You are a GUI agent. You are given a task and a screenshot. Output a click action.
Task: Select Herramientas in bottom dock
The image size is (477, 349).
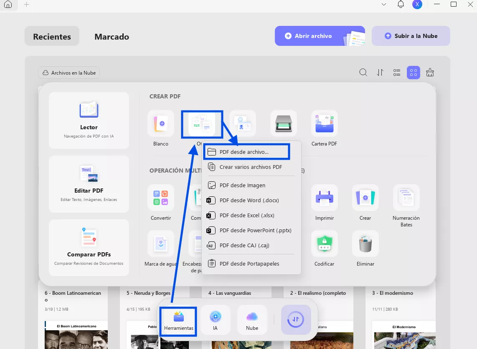click(179, 321)
